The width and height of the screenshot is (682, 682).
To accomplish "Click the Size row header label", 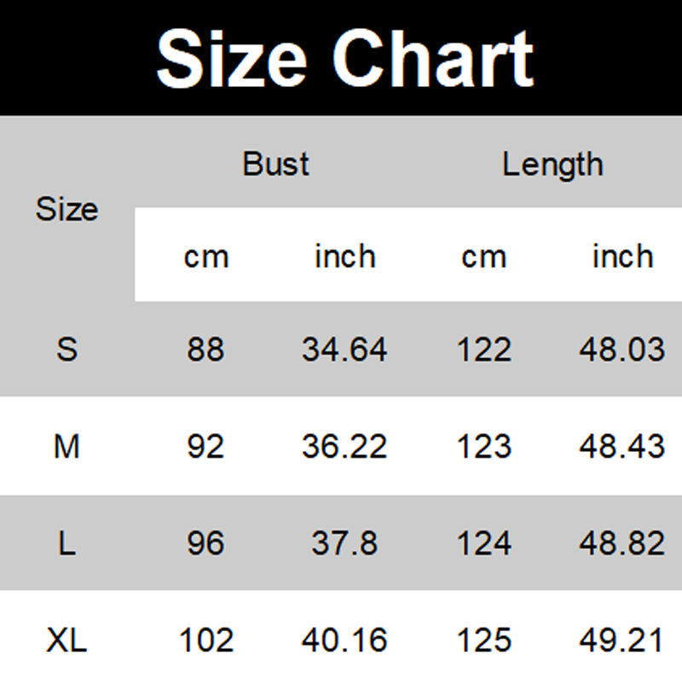I will click(66, 210).
